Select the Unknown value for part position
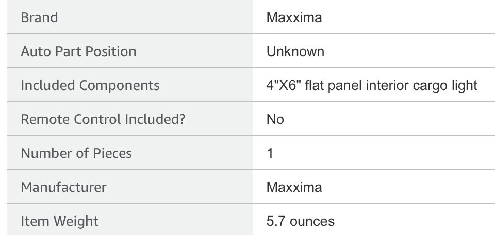Image resolution: width=495 pixels, height=235 pixels. (295, 51)
